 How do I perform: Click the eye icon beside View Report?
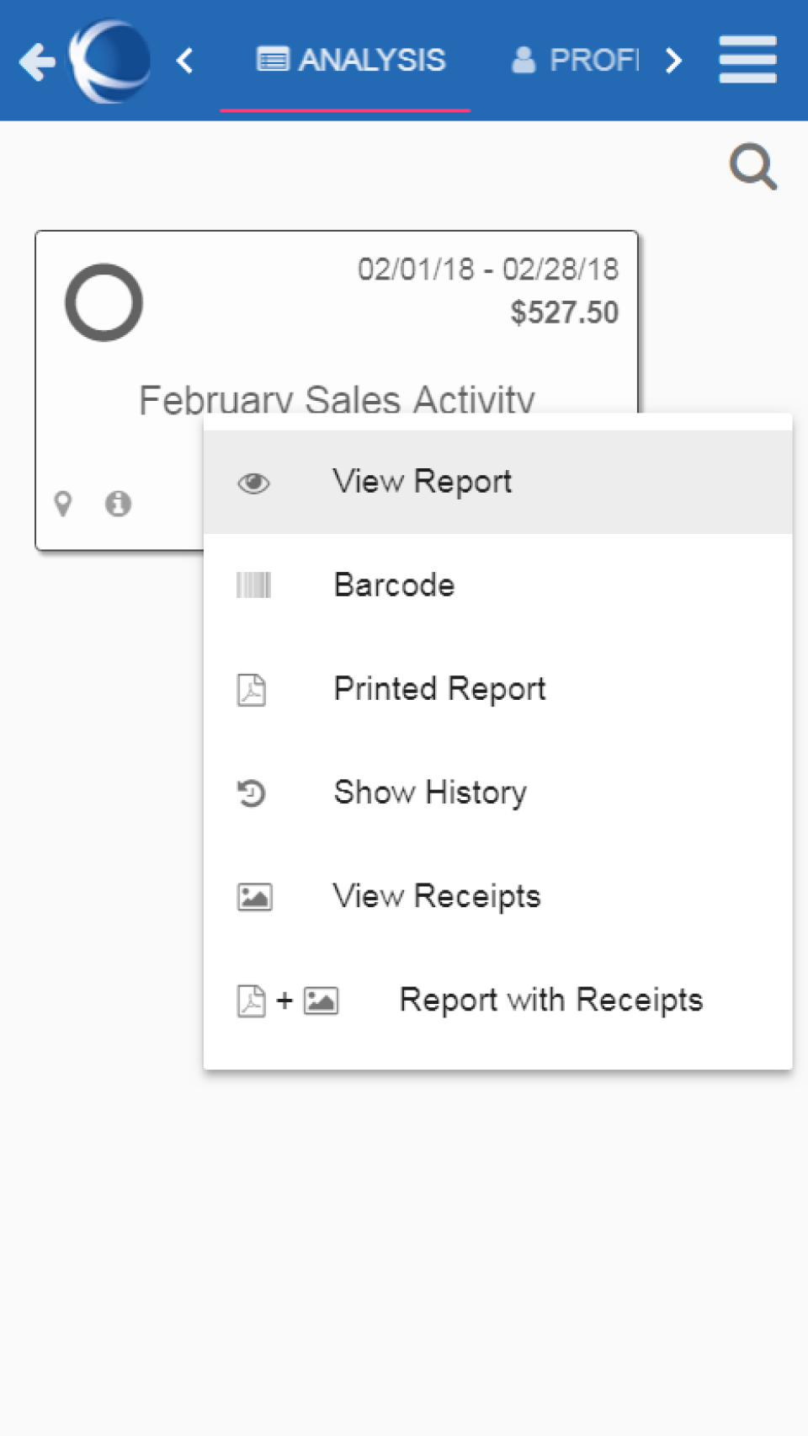tap(253, 483)
